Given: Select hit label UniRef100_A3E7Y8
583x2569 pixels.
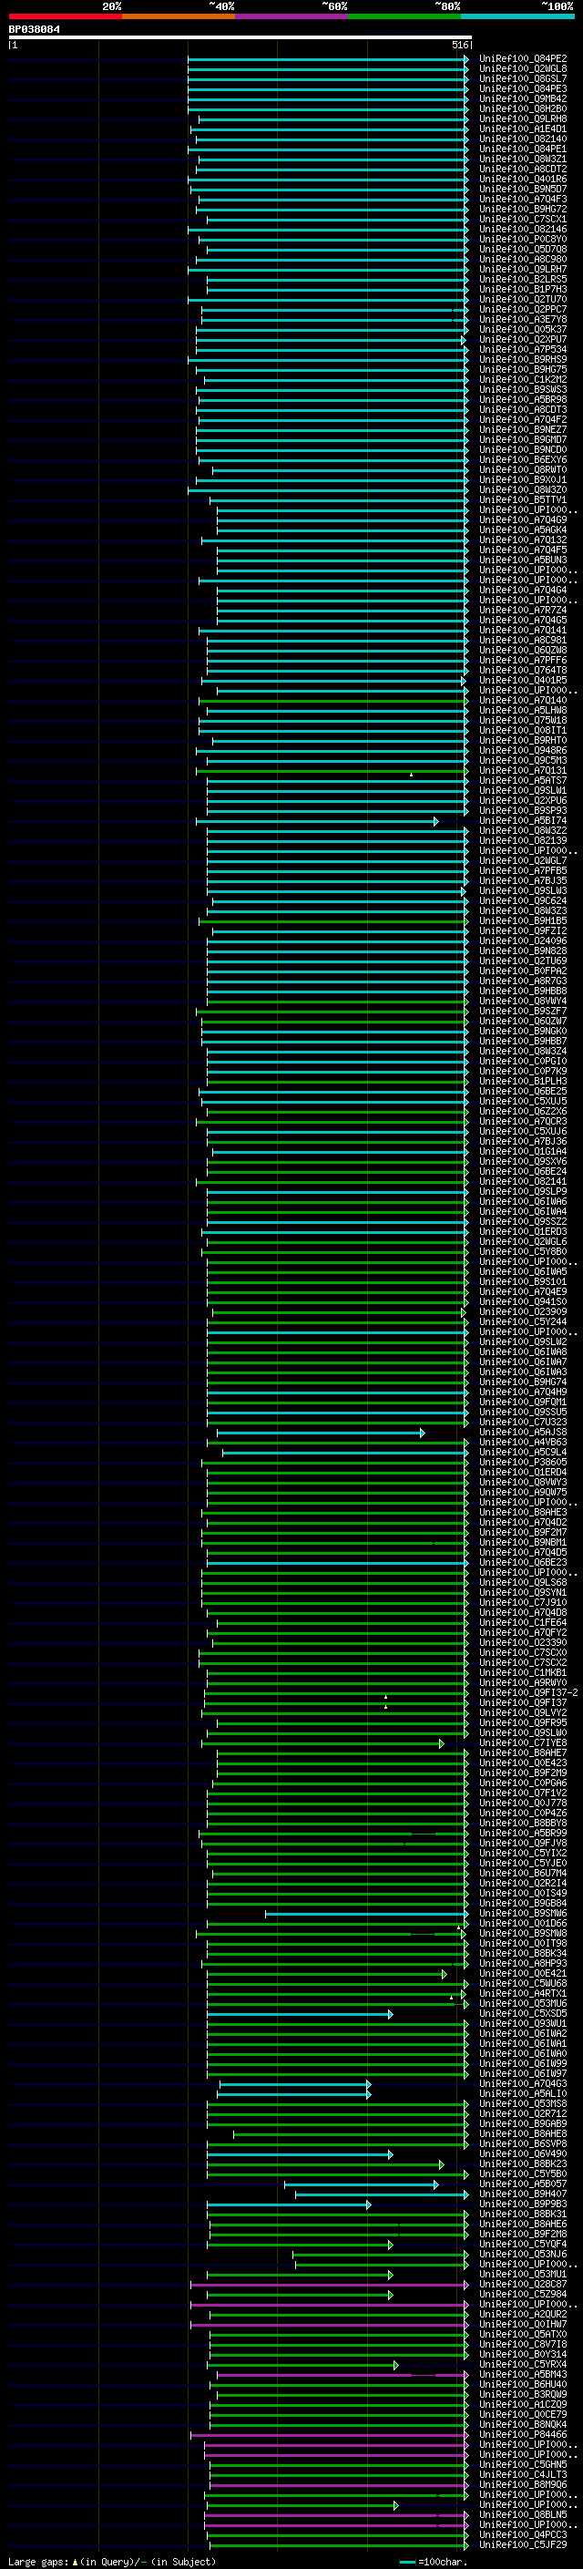Looking at the screenshot, I should point(523,319).
